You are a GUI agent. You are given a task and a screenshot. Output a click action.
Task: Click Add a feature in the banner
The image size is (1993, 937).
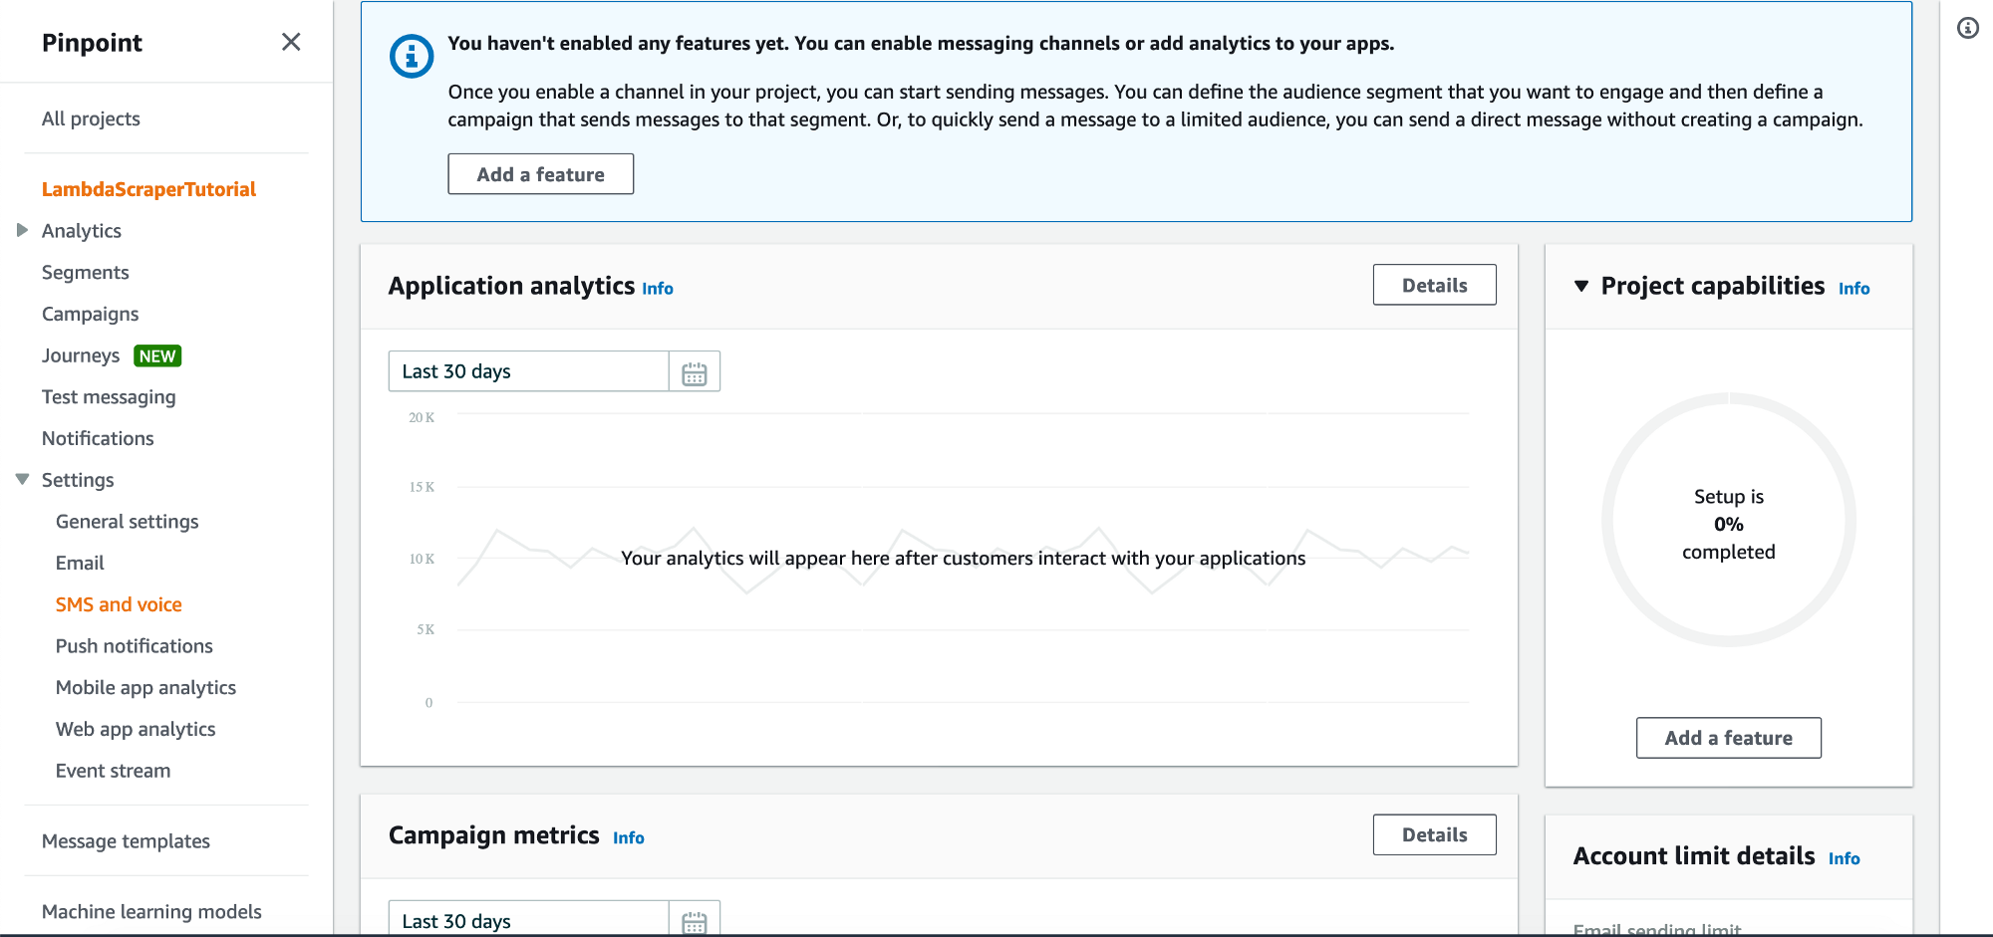(540, 174)
